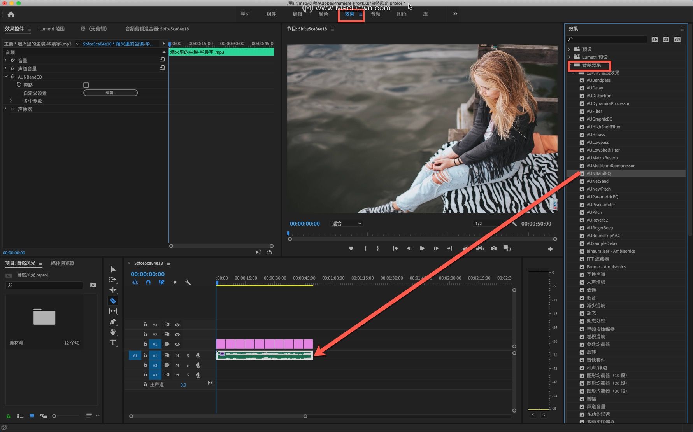
Task: Click Home icon at top left
Action: pos(11,14)
